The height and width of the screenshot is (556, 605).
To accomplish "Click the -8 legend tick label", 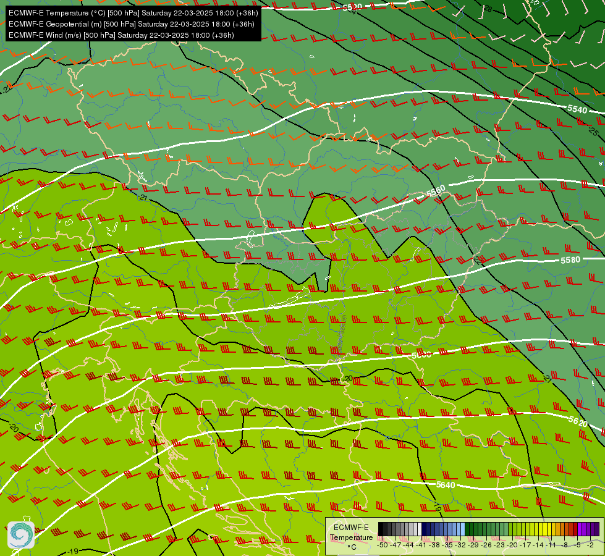I will pyautogui.click(x=564, y=545).
